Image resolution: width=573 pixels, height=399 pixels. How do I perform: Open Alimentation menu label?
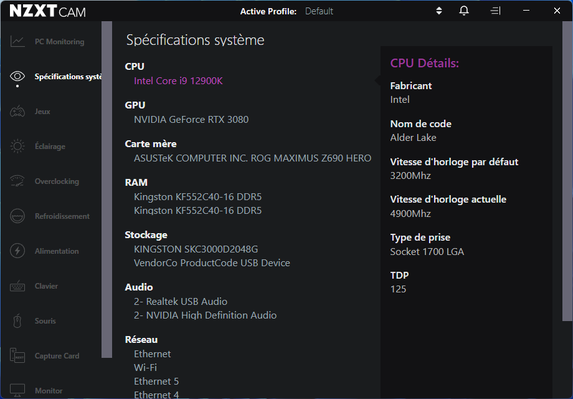coord(57,251)
